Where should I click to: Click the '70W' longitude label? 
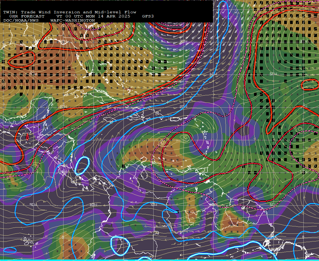pos(153,204)
